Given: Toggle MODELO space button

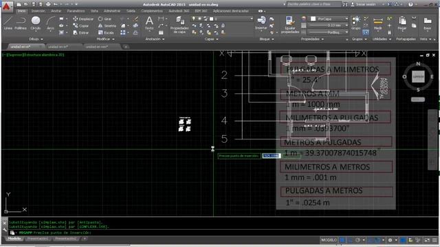Looking at the screenshot, I should coord(329,240).
